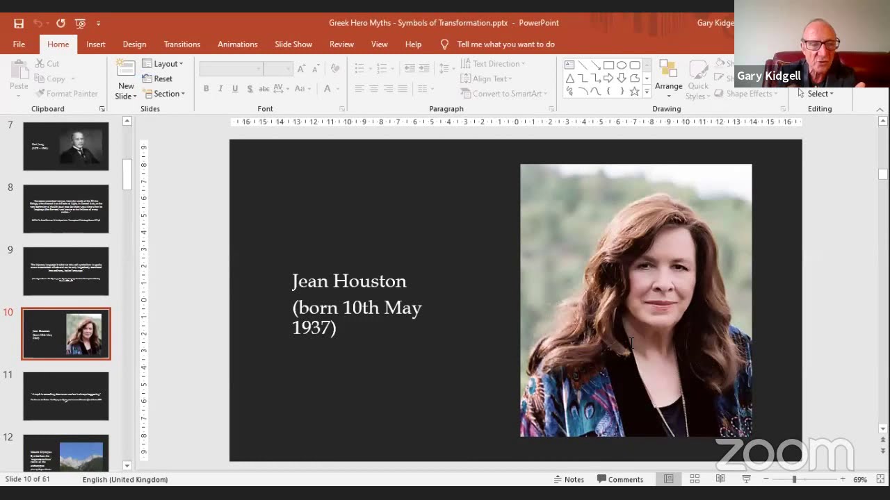The width and height of the screenshot is (890, 500).
Task: Switch to Transitions tab
Action: coord(182,44)
